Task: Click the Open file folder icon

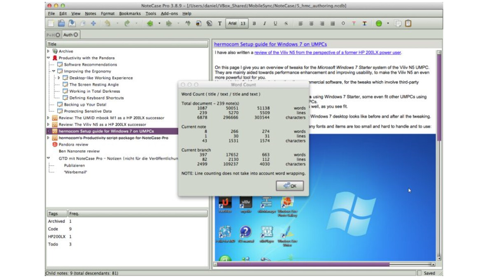Action: 61,23
